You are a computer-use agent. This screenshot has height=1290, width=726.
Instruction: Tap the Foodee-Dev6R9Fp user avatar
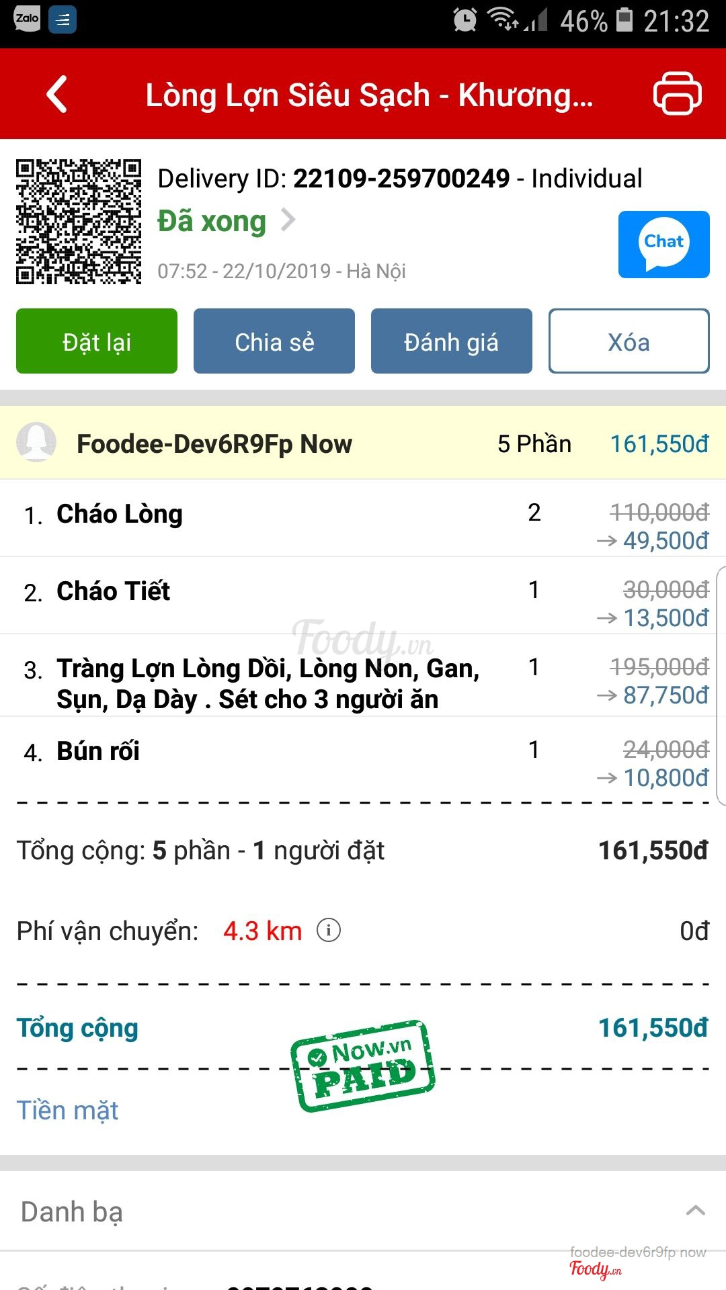(36, 443)
